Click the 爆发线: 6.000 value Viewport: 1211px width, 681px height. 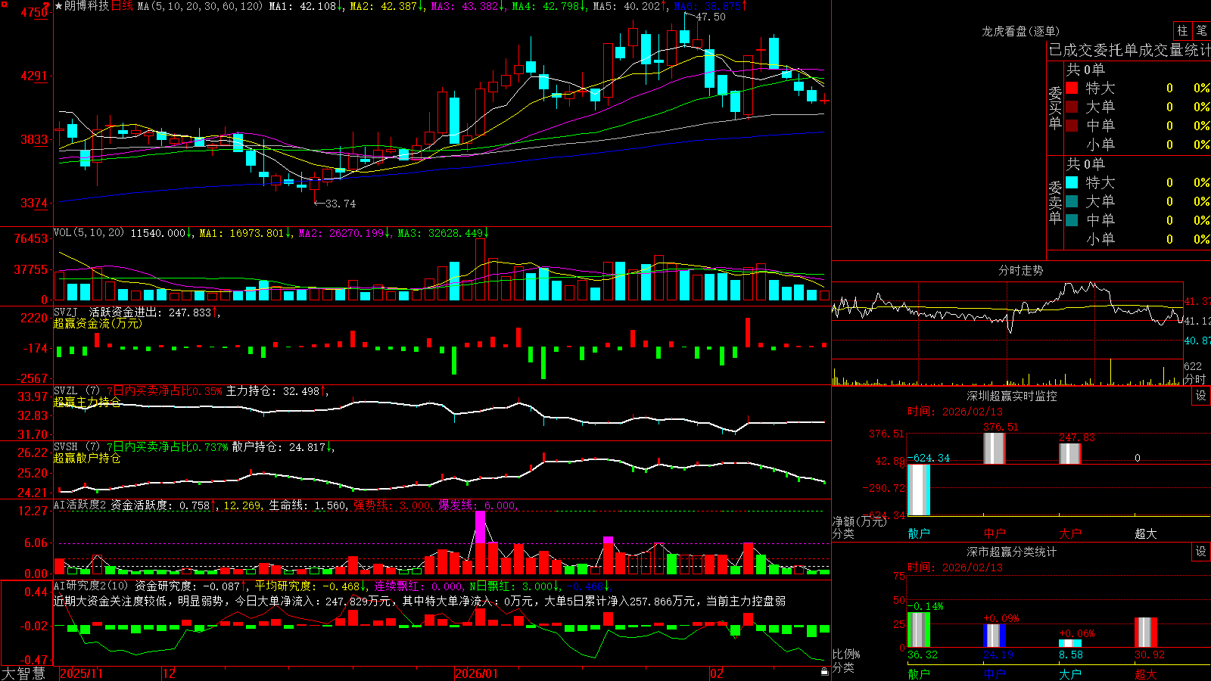pos(478,505)
